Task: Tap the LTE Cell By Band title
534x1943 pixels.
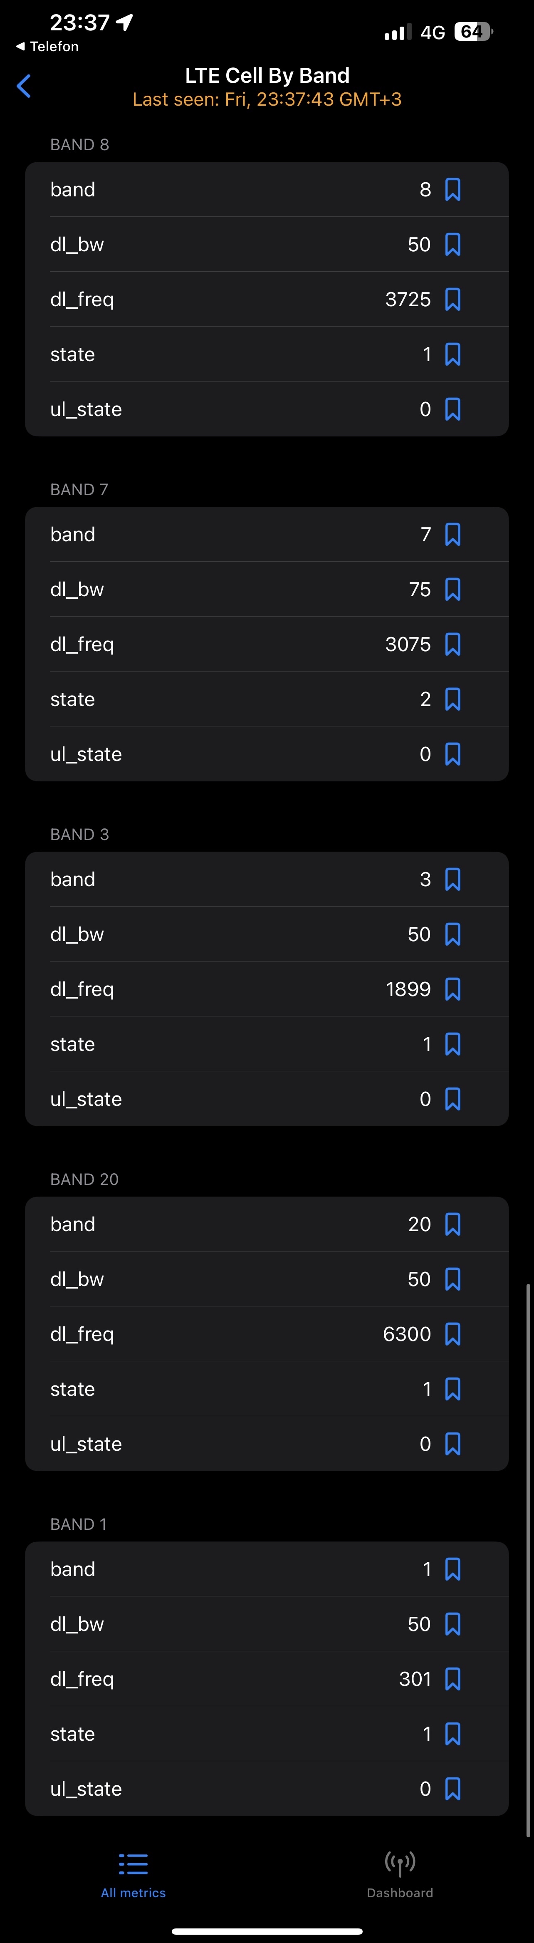Action: 267,75
